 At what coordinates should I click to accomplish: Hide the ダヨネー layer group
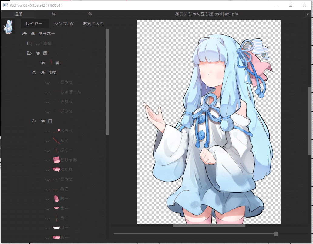[x=33, y=34]
